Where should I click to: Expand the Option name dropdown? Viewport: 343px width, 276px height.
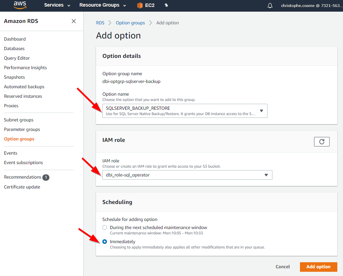pos(185,111)
